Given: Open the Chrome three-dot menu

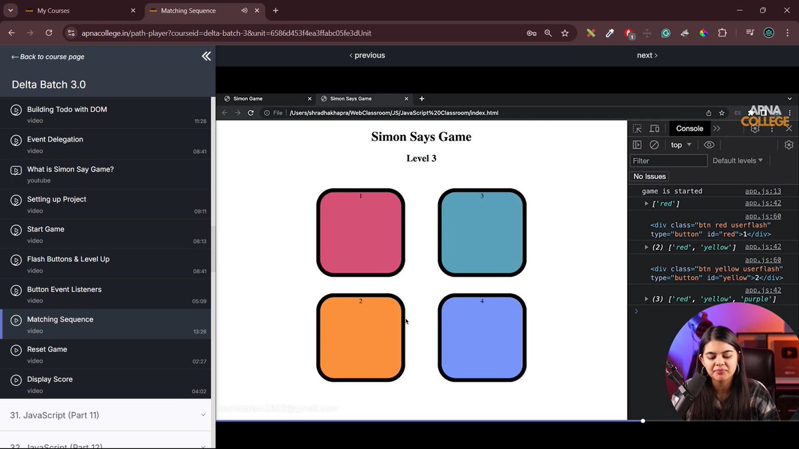Looking at the screenshot, I should [x=787, y=33].
